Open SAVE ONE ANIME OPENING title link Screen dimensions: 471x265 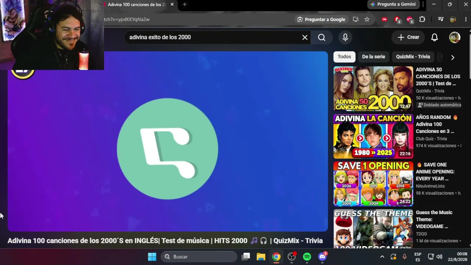tap(435, 172)
